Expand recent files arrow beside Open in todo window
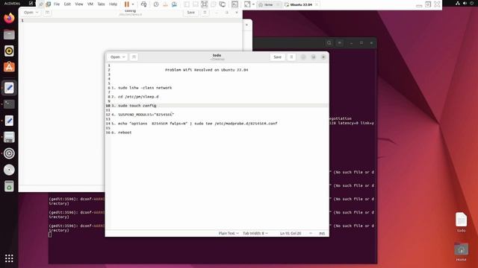The height and width of the screenshot is (268, 478). pos(124,57)
